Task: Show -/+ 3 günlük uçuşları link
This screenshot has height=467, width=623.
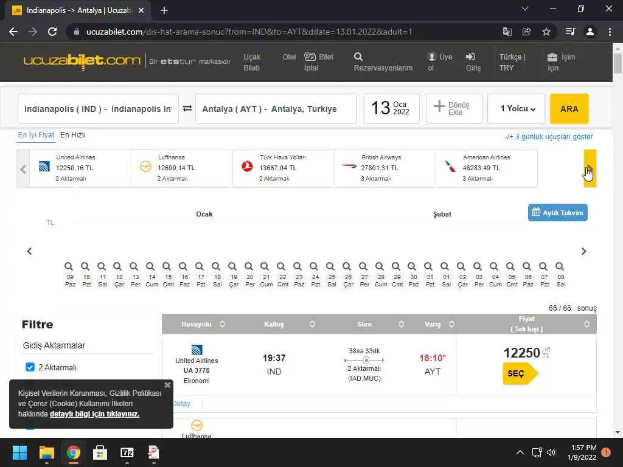Action: [548, 137]
